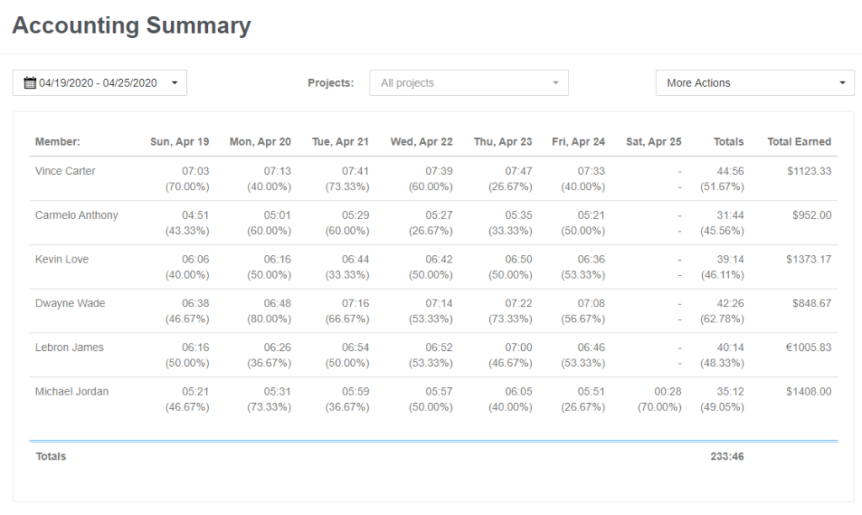Click Vince Carter's $1123.33 total earned
The width and height of the screenshot is (862, 515).
[x=808, y=172]
